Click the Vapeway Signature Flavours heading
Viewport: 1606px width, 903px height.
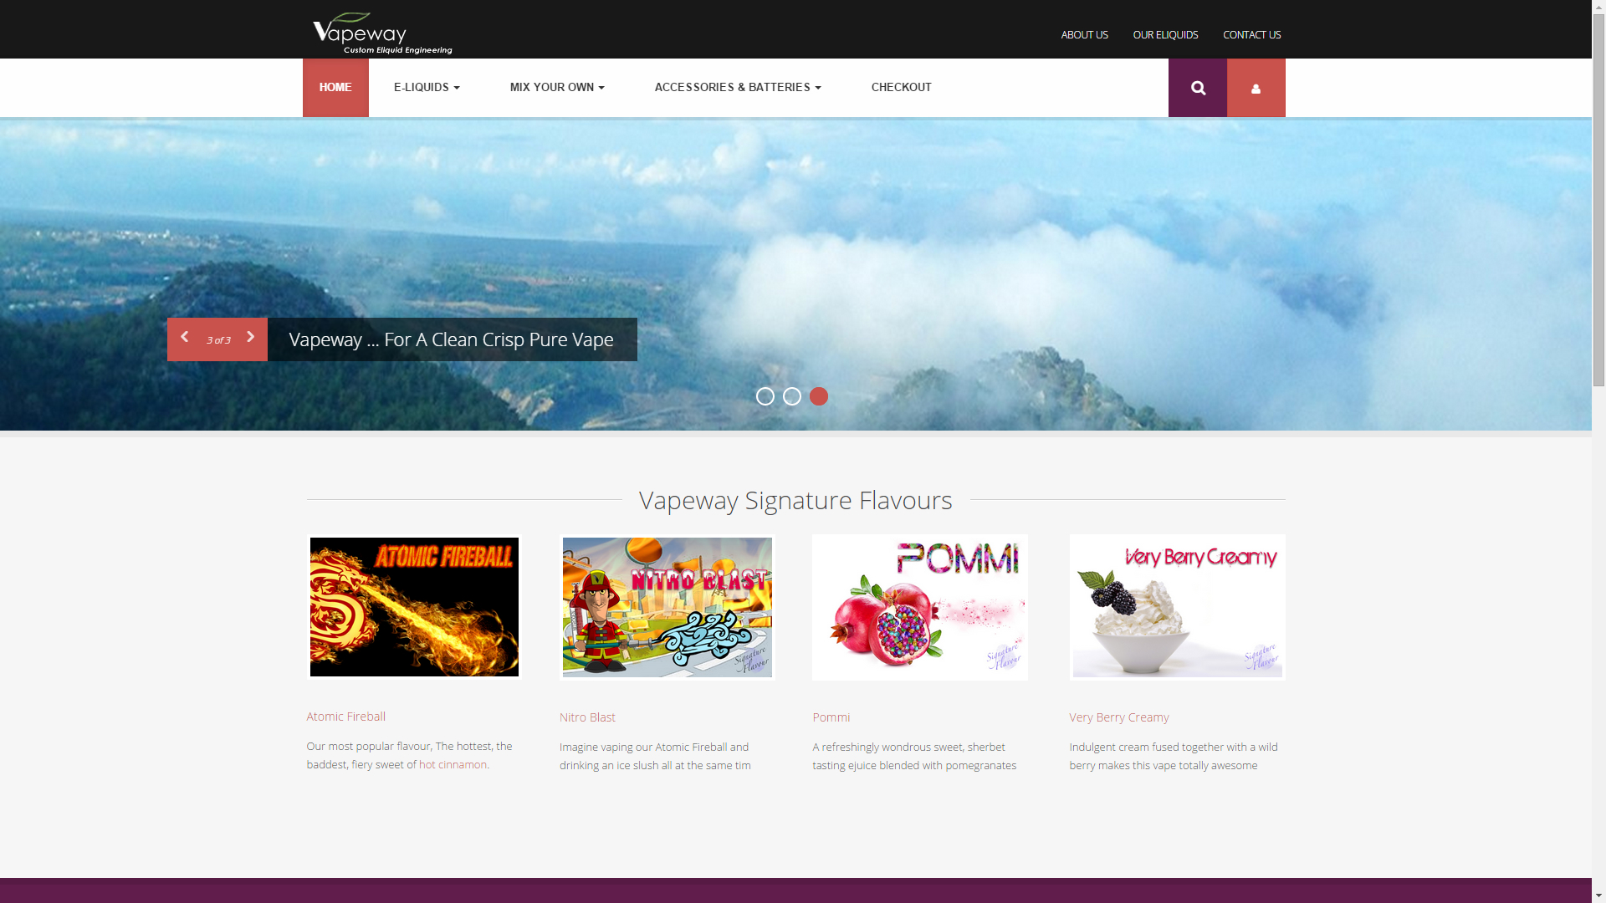tap(795, 500)
